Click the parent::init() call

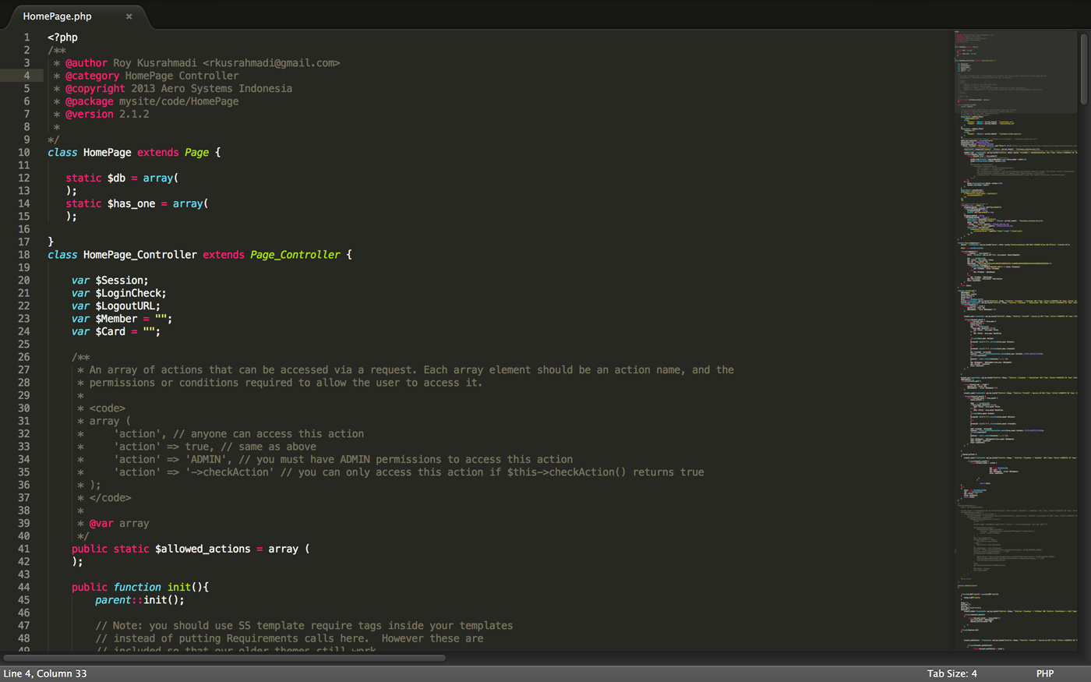[139, 600]
